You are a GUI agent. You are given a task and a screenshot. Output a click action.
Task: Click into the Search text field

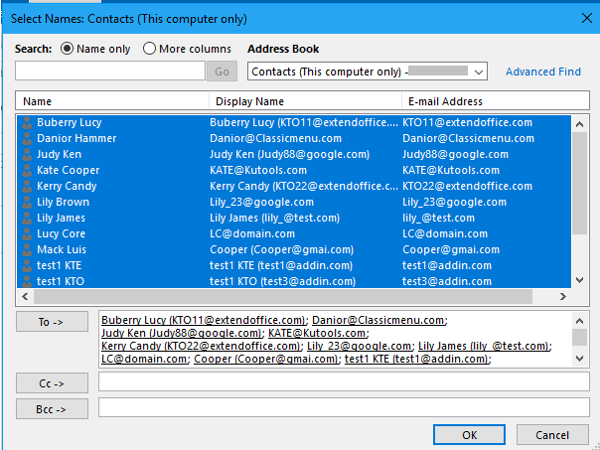pyautogui.click(x=110, y=72)
